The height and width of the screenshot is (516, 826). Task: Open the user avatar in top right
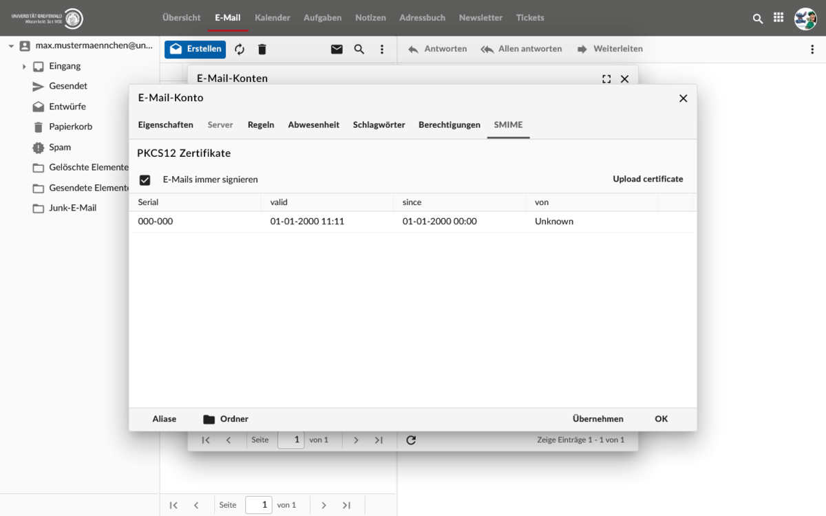805,19
